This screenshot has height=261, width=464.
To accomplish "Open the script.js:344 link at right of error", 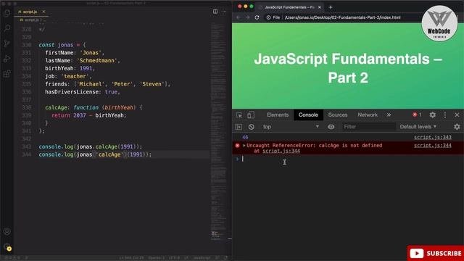I will coord(433,145).
